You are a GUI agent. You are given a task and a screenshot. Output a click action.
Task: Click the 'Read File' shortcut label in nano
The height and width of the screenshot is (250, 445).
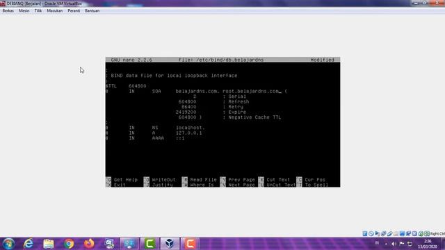click(203, 180)
